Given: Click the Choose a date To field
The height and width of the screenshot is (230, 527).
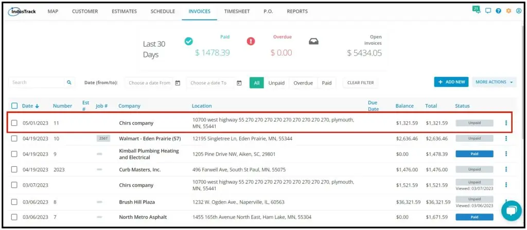Looking at the screenshot, I should point(210,83).
